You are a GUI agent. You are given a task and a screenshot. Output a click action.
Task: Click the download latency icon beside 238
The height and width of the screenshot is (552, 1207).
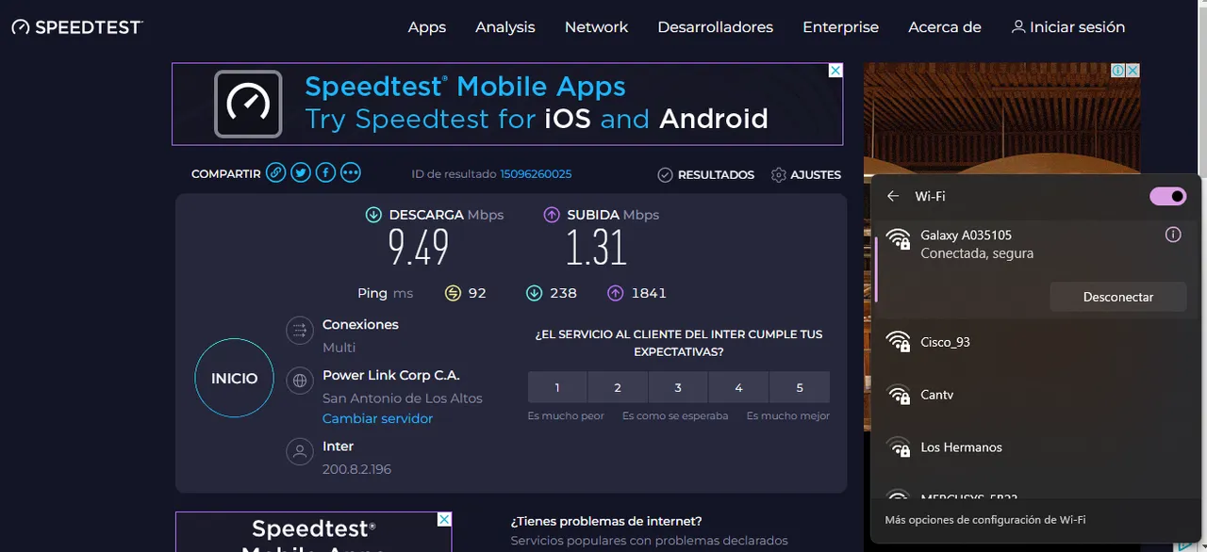(535, 293)
